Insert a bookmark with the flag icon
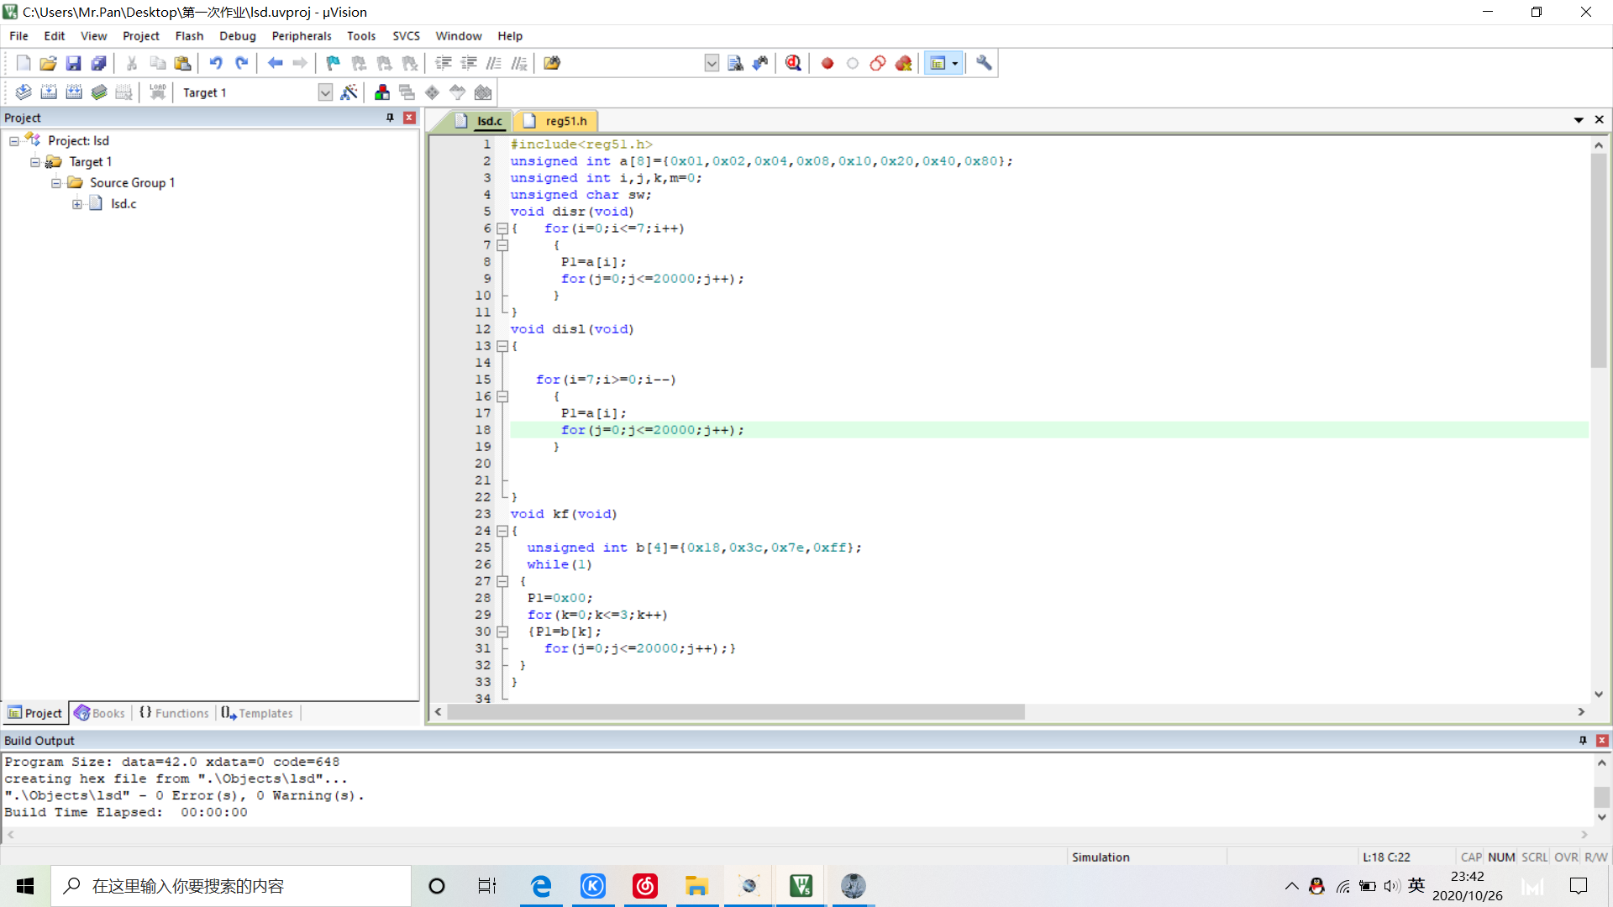This screenshot has width=1613, height=907. coord(334,63)
